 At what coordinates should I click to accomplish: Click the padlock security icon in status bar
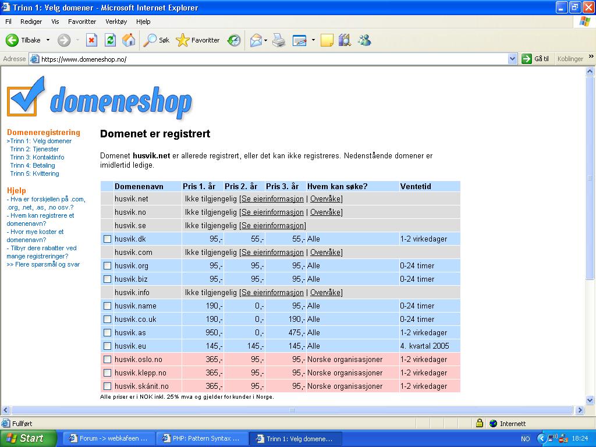pyautogui.click(x=480, y=423)
